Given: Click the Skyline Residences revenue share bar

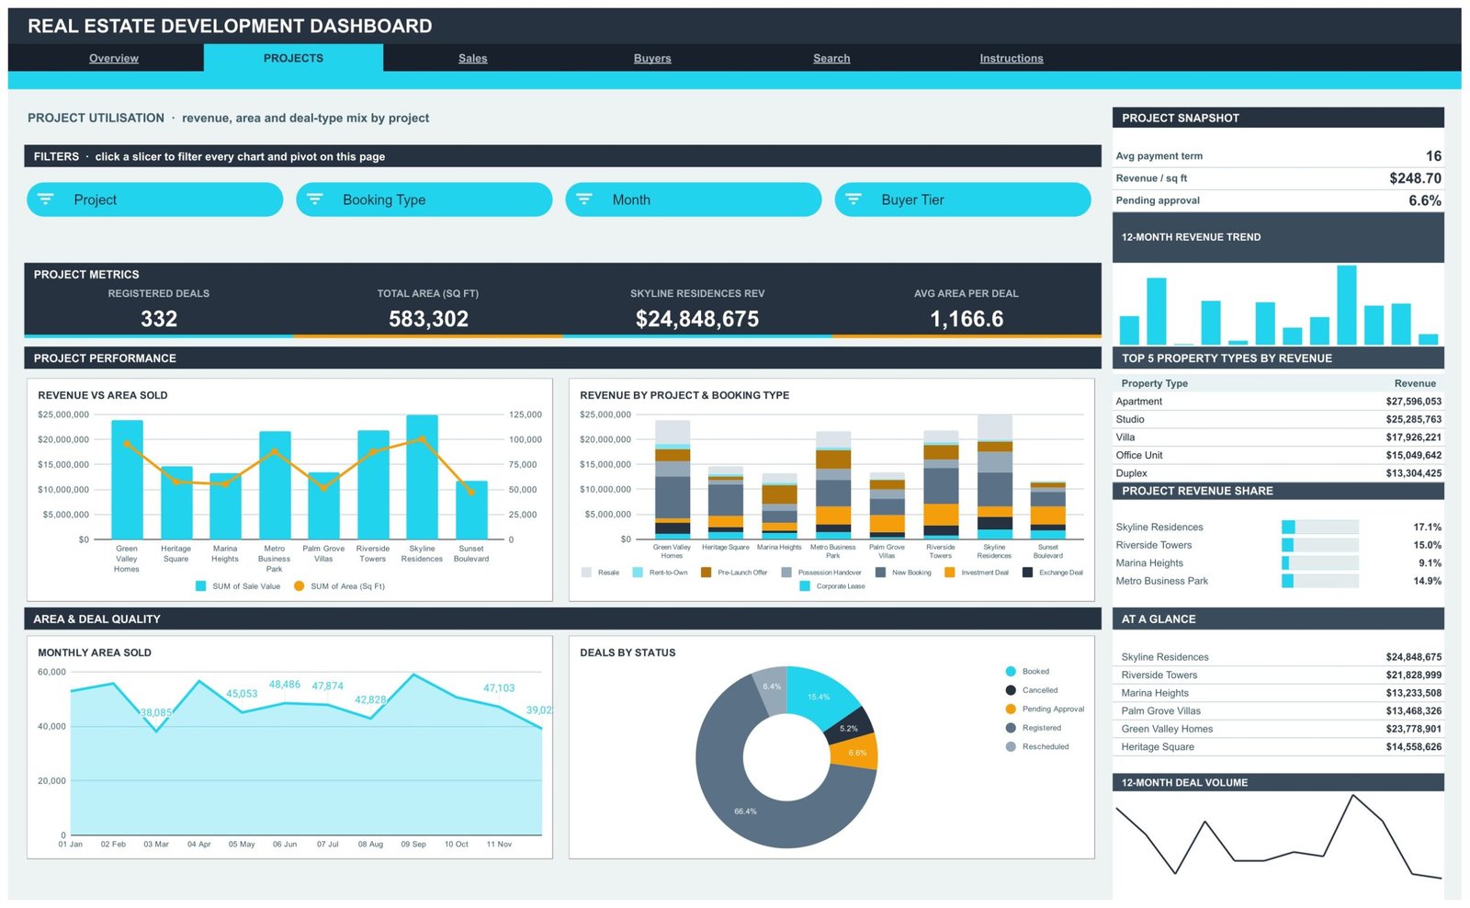Looking at the screenshot, I should point(1320,528).
